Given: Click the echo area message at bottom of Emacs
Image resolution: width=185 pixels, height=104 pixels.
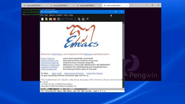Looking at the screenshot, I should pos(73,91).
